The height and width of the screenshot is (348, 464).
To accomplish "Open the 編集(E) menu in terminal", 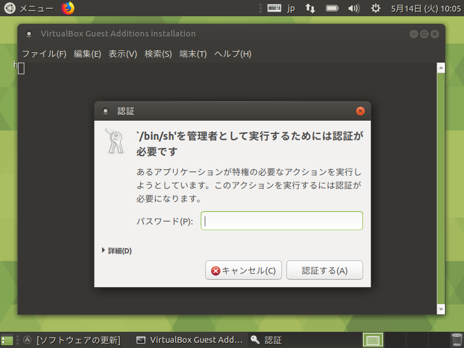I will (88, 54).
